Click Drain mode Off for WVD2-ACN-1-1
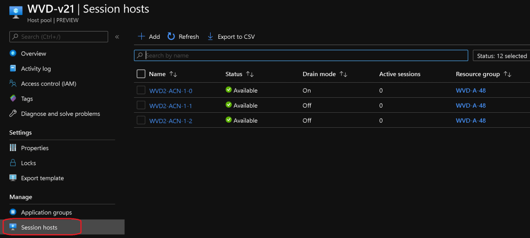 point(307,106)
